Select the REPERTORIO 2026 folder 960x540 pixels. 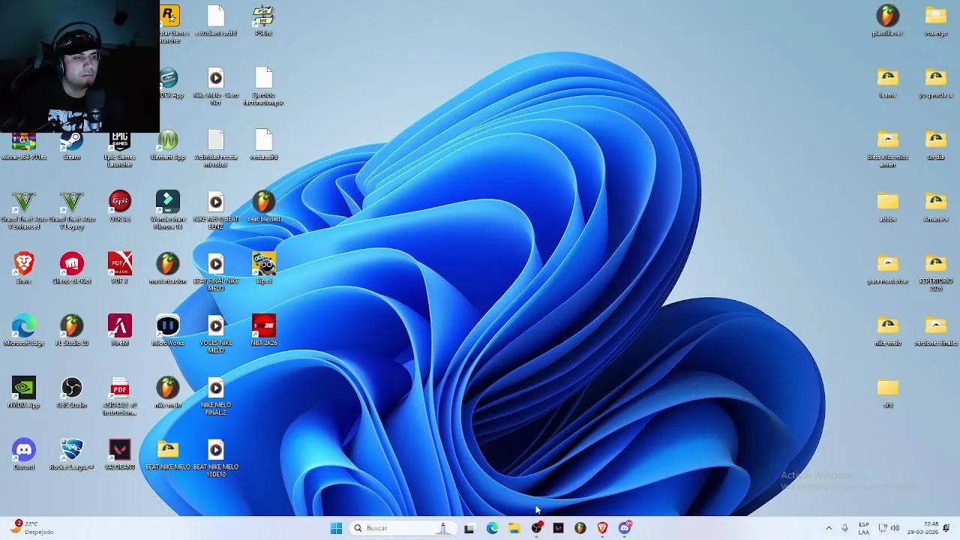click(936, 271)
